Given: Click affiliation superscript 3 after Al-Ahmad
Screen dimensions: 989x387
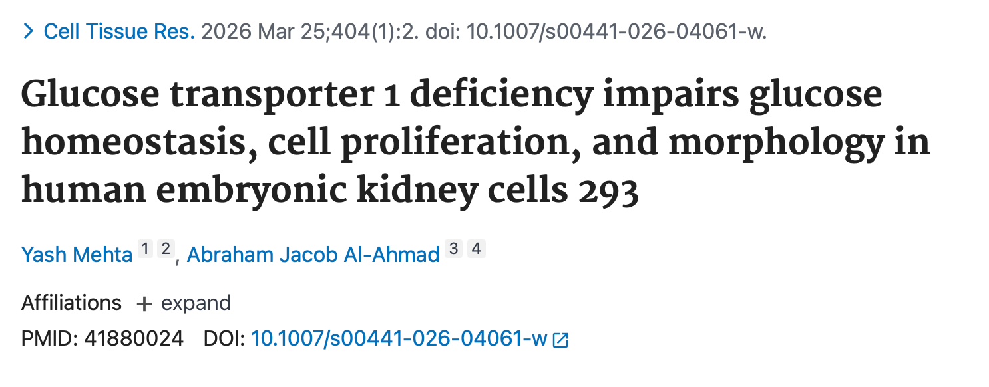Looking at the screenshot, I should [453, 249].
